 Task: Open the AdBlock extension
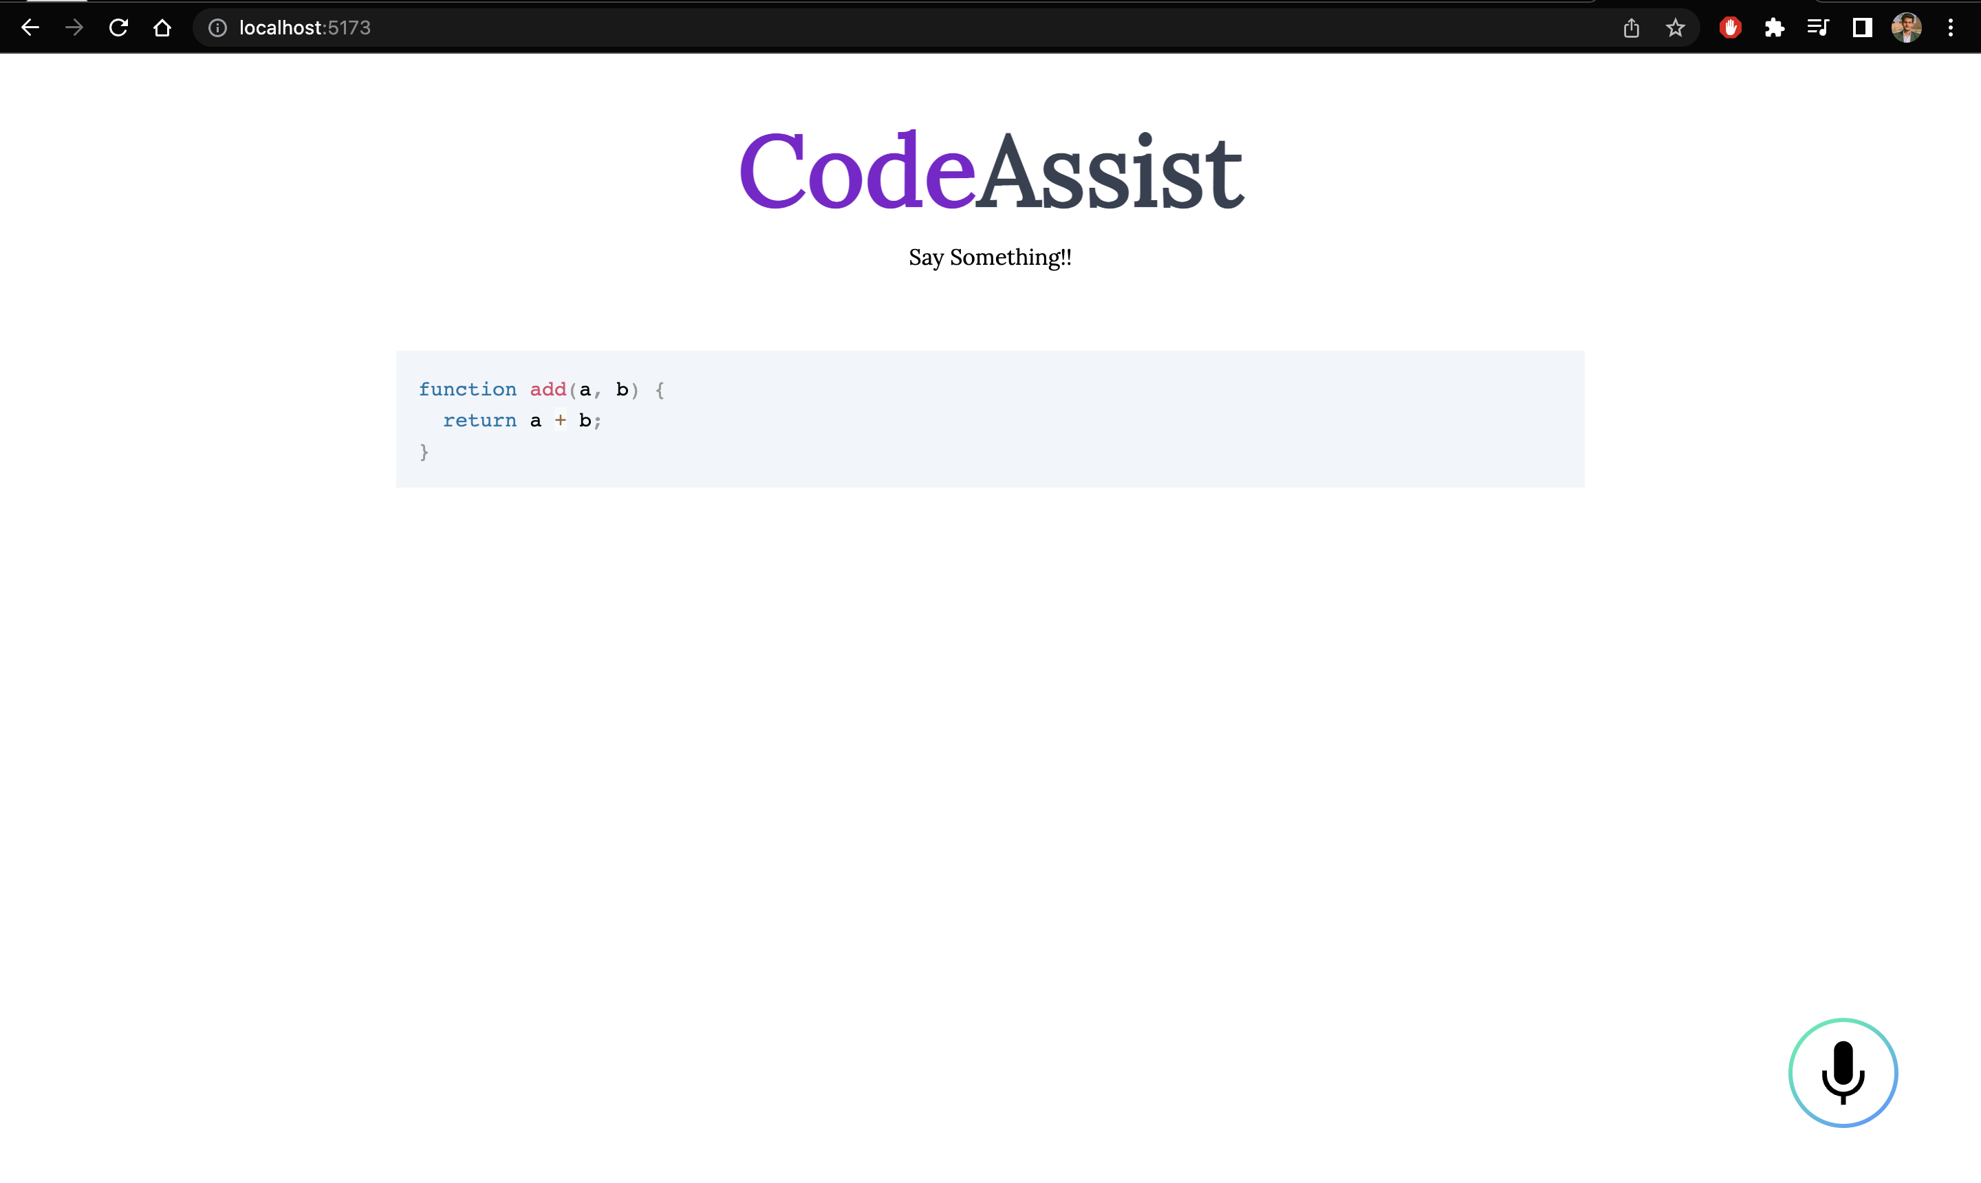coord(1730,27)
